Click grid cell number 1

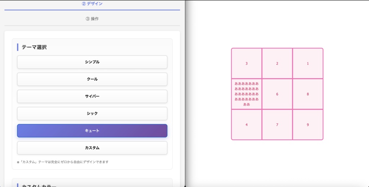pos(308,63)
